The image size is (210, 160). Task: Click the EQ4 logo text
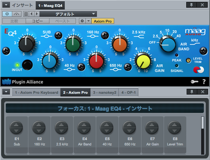pyautogui.click(x=10, y=32)
